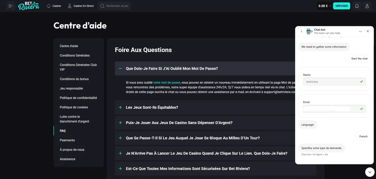Collapse the forgotten password question
The image size is (376, 179).
pos(120,68)
